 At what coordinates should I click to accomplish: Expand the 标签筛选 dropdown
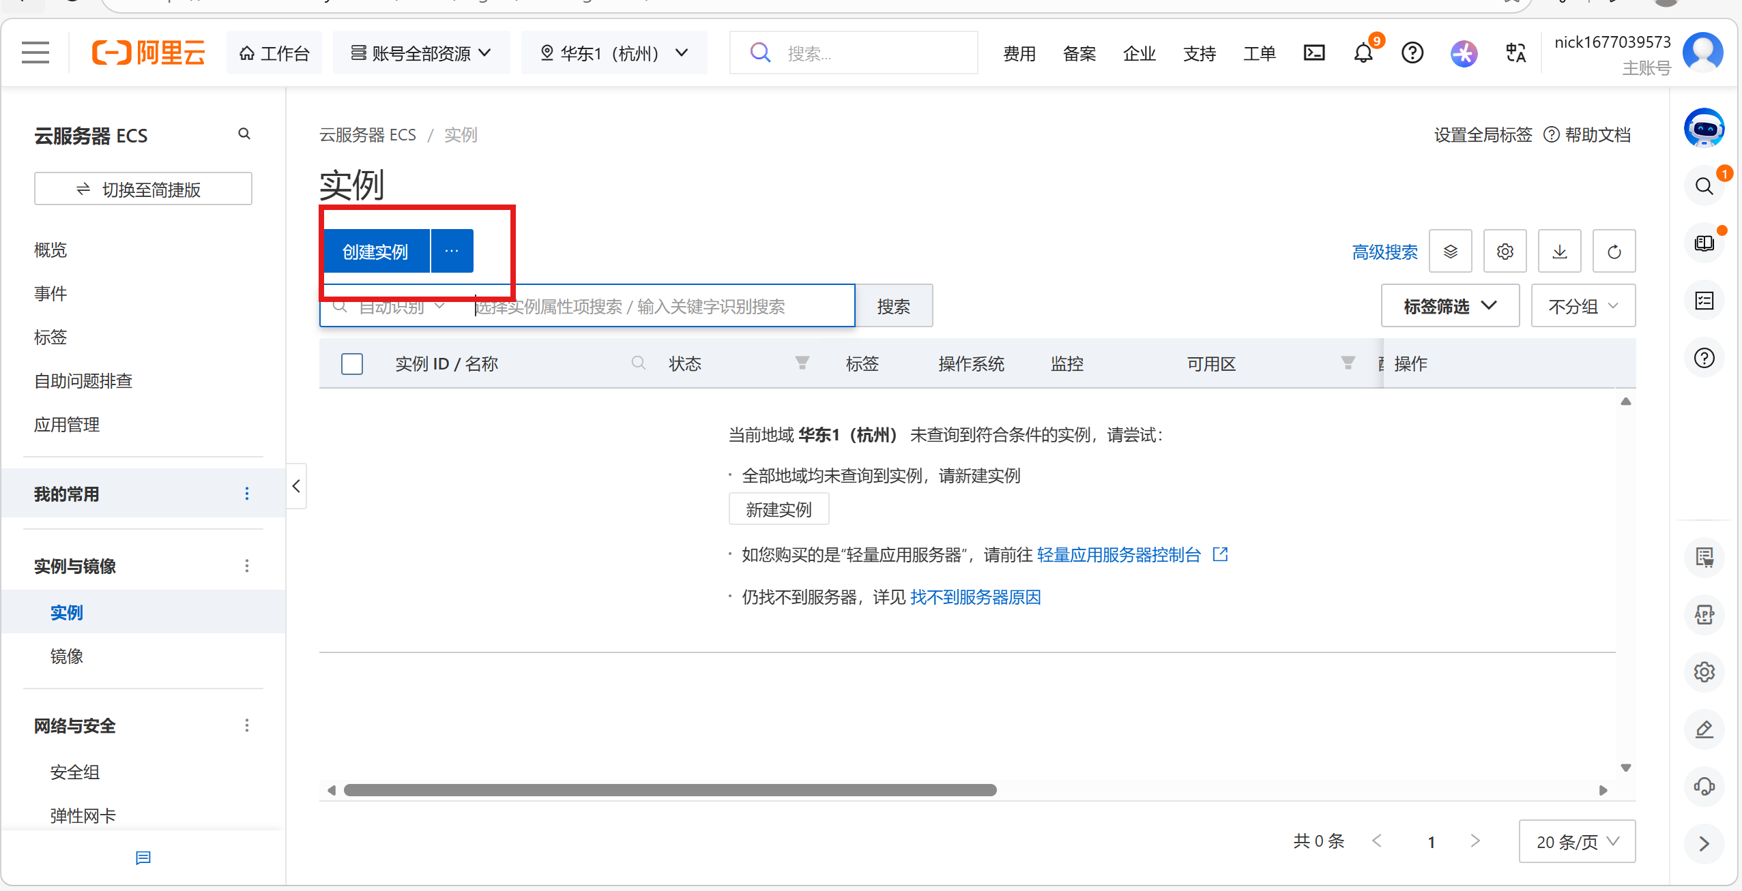click(1450, 306)
